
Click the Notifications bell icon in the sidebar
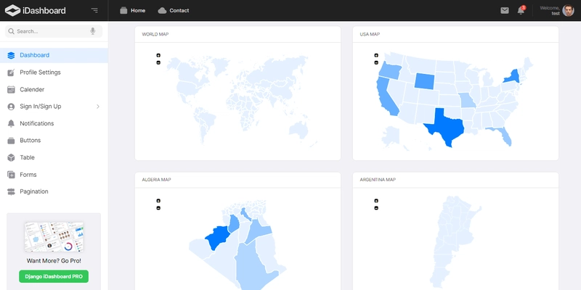point(11,123)
